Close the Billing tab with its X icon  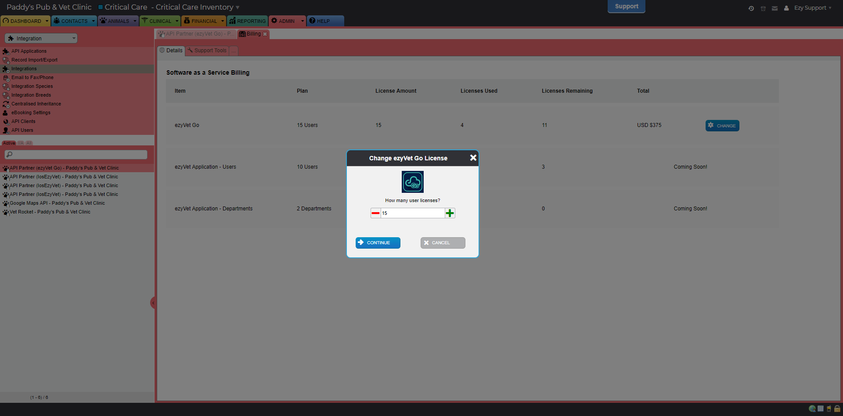point(265,34)
